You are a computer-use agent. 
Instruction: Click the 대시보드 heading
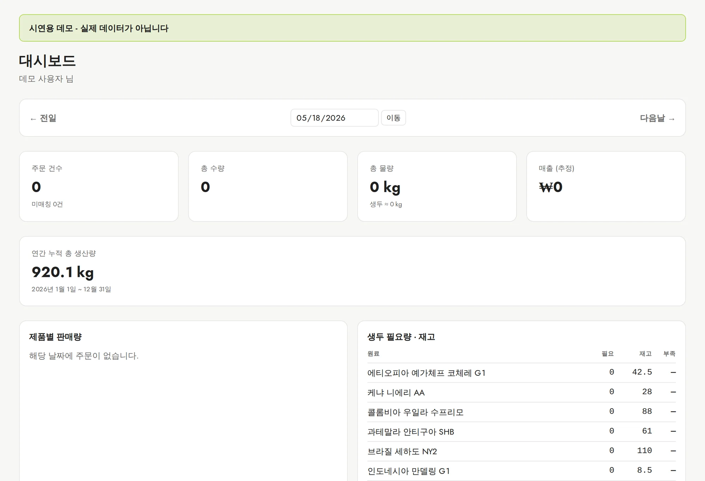coord(47,61)
